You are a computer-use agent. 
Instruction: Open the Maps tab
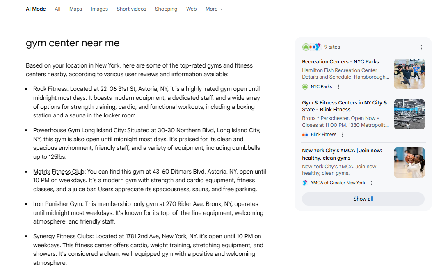pos(75,9)
